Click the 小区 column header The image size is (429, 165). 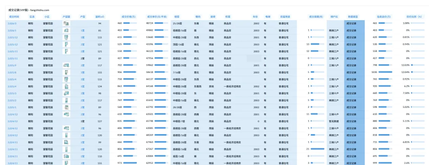coord(47,17)
